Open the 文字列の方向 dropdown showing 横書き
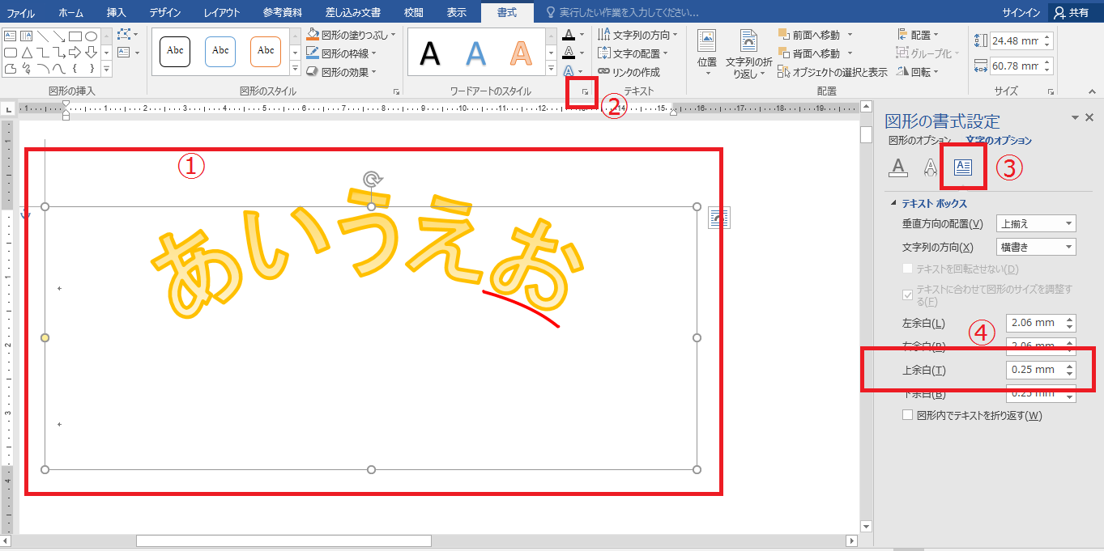 tap(1036, 247)
